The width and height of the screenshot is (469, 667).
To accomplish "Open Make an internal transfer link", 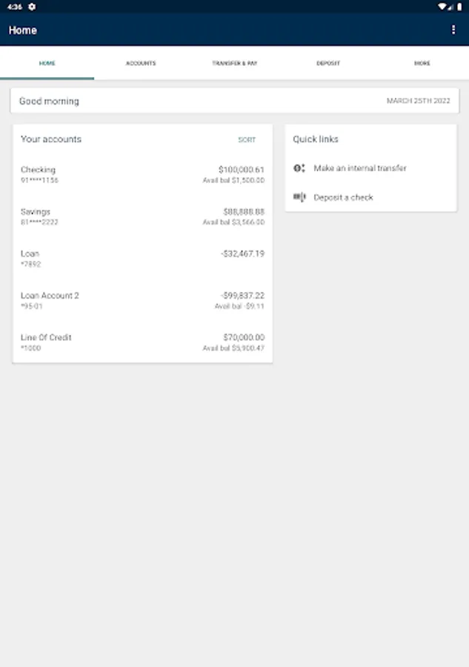I will (x=360, y=168).
